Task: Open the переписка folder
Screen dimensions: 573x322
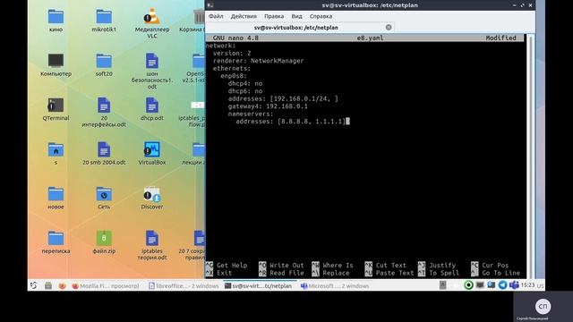Action: (x=56, y=238)
